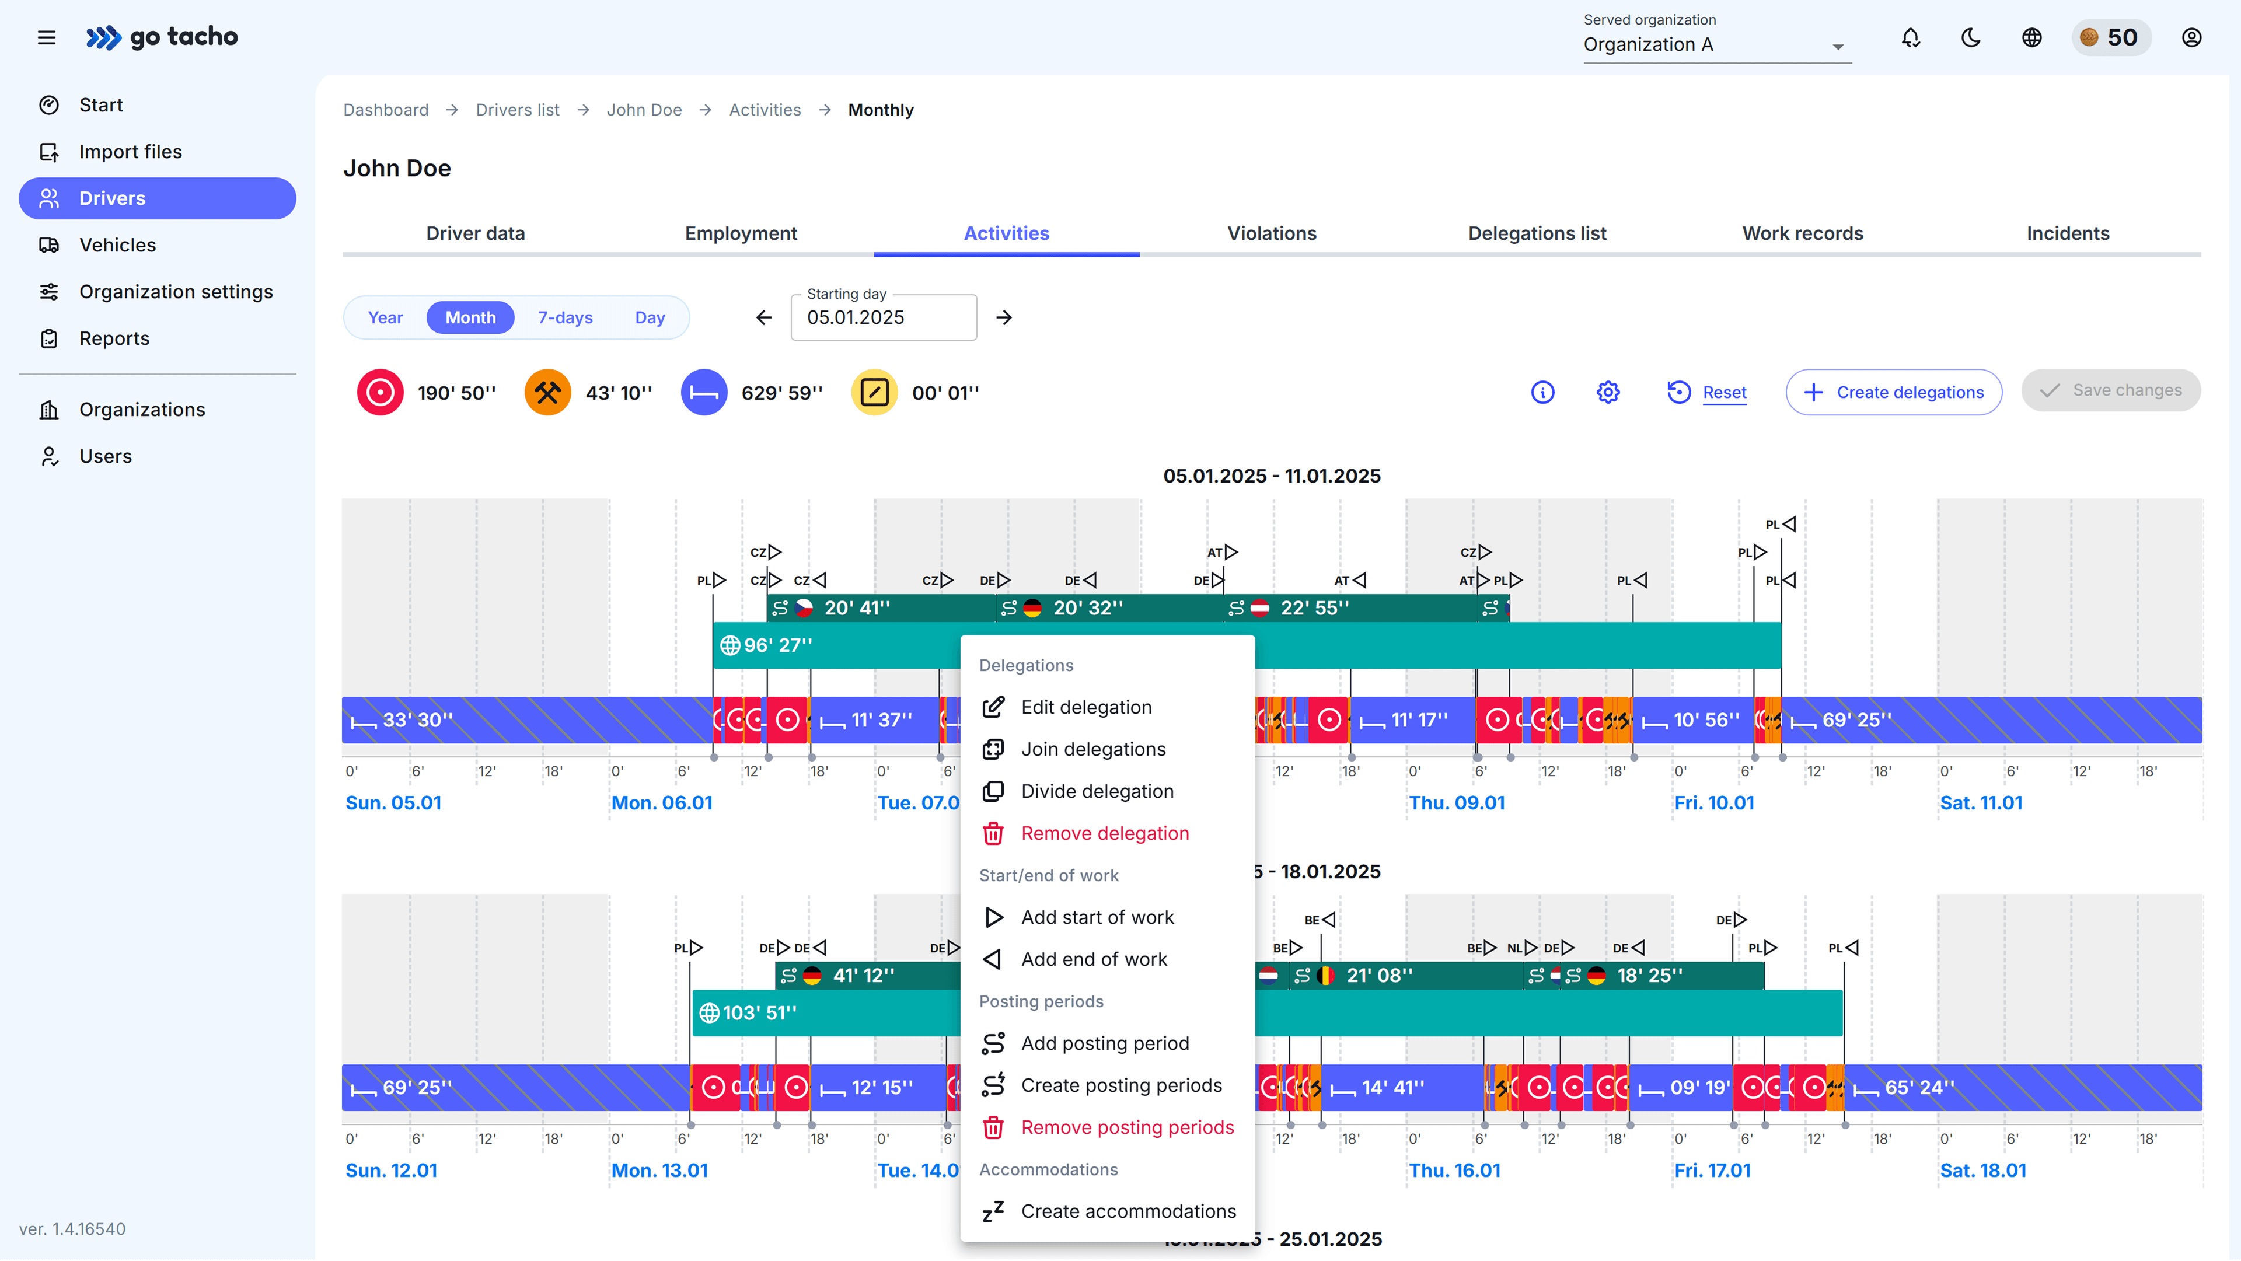
Task: Click the rest time bed icon
Action: click(704, 392)
